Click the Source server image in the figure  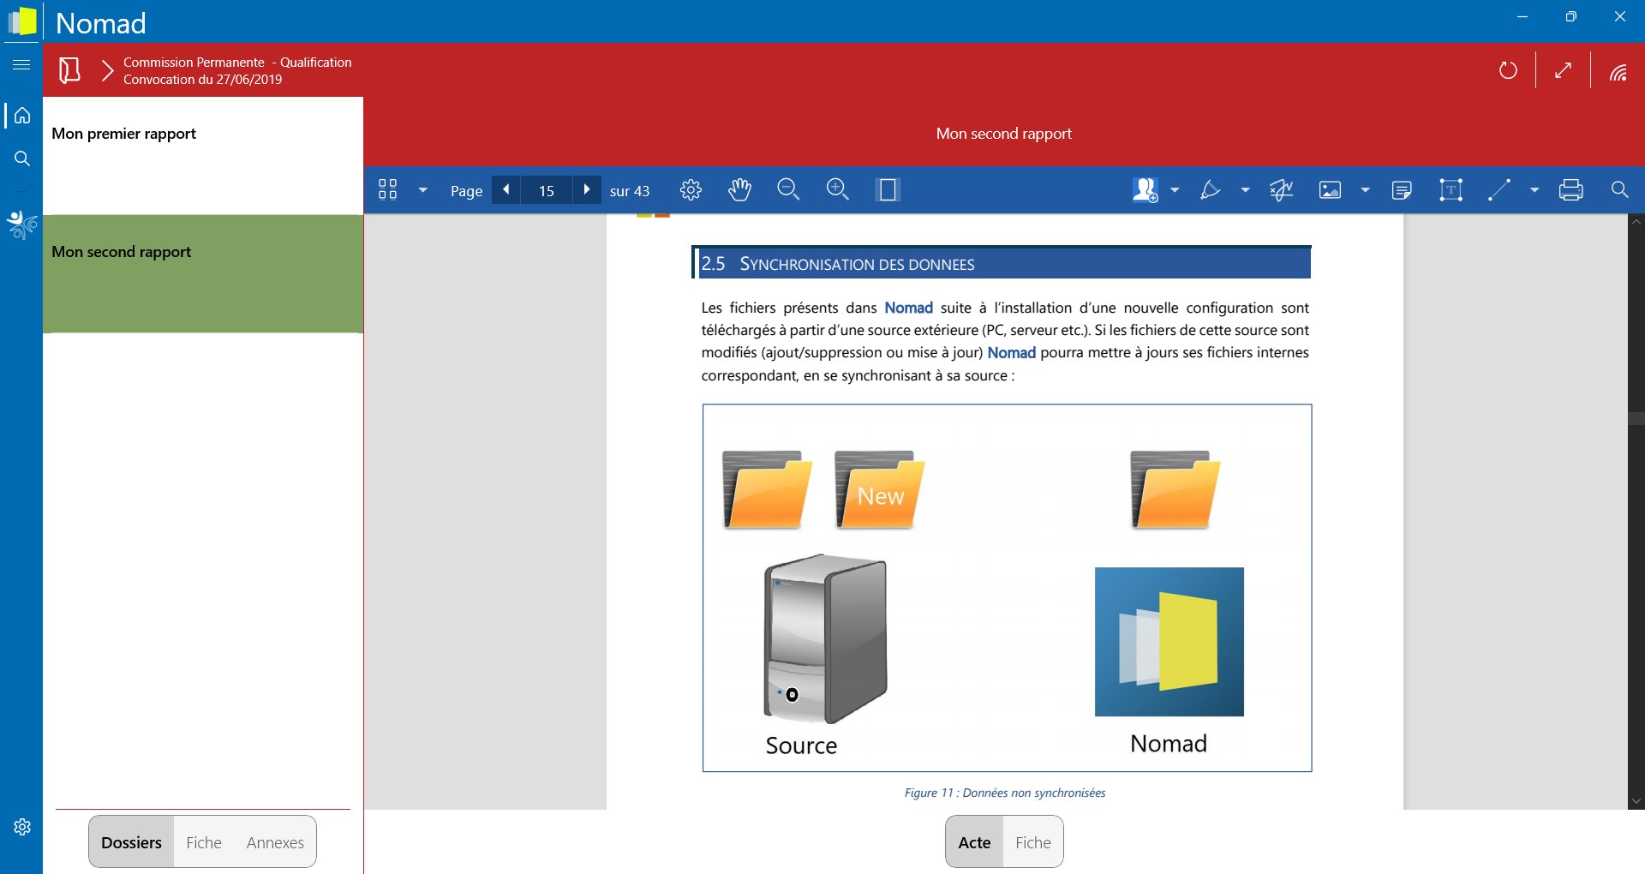825,639
